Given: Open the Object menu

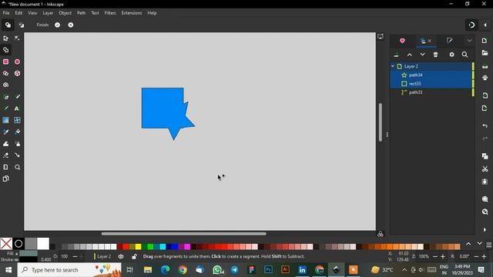Looking at the screenshot, I should pyautogui.click(x=65, y=13).
